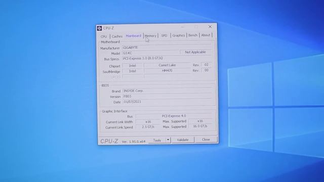Open the Bench tab
Screen dimensions: 324x182
(193, 35)
